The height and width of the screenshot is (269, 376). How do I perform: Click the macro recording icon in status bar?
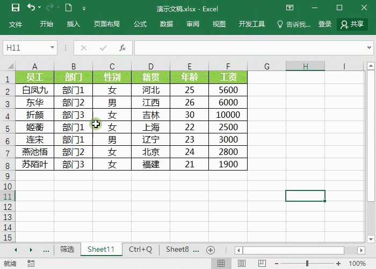31,264
